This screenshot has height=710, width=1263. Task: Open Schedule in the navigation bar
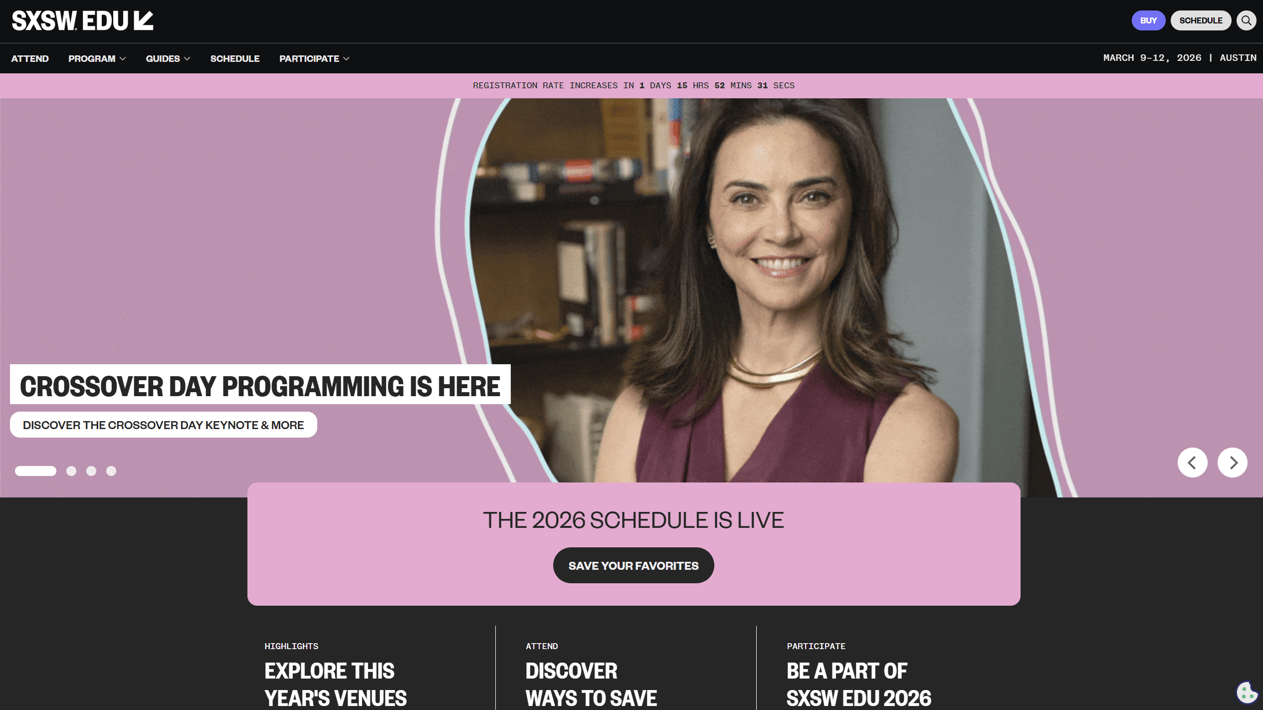[x=235, y=58]
